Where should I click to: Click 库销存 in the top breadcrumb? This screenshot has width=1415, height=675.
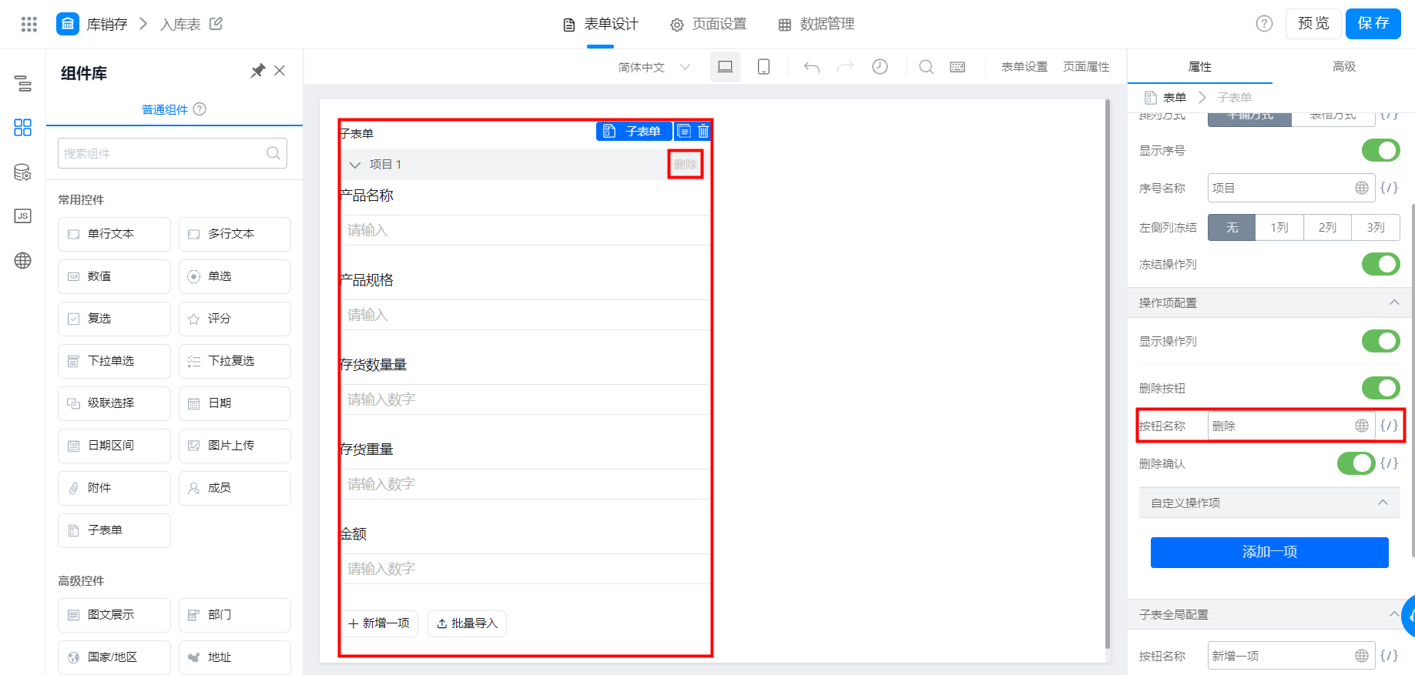[107, 24]
